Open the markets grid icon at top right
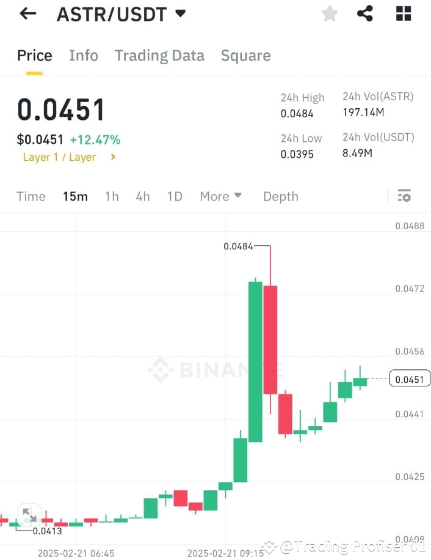Screen dimensions: 431x560 coord(403,13)
